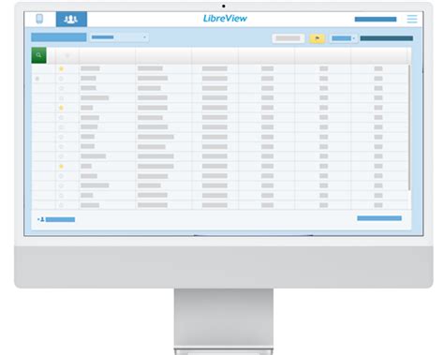This screenshot has width=444, height=355.
Task: Click the blue link at bottom-right of table
Action: tap(379, 218)
